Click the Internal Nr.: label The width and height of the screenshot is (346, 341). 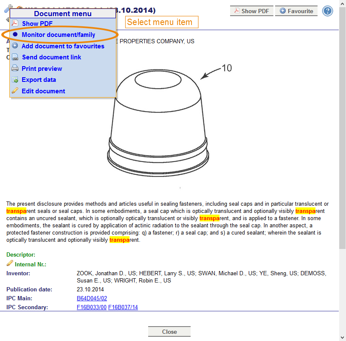click(31, 264)
